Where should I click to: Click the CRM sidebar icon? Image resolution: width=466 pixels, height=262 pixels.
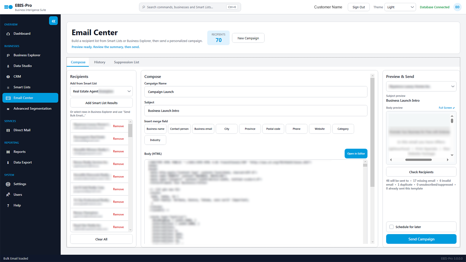tap(8, 77)
